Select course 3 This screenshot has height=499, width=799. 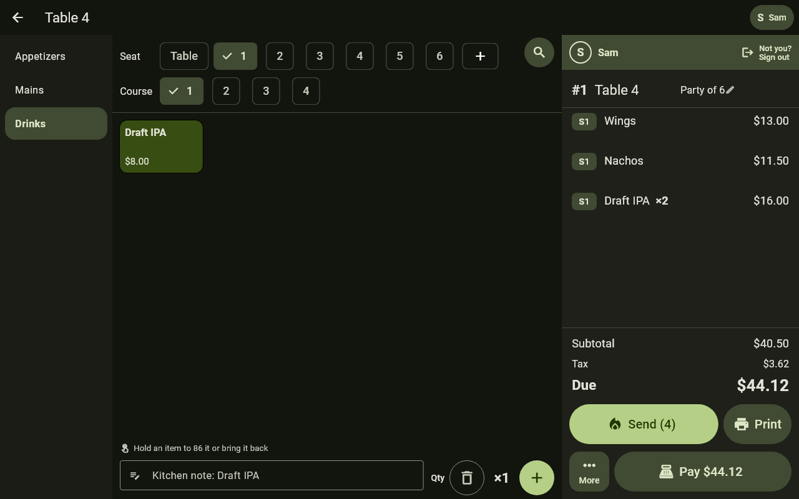point(266,91)
